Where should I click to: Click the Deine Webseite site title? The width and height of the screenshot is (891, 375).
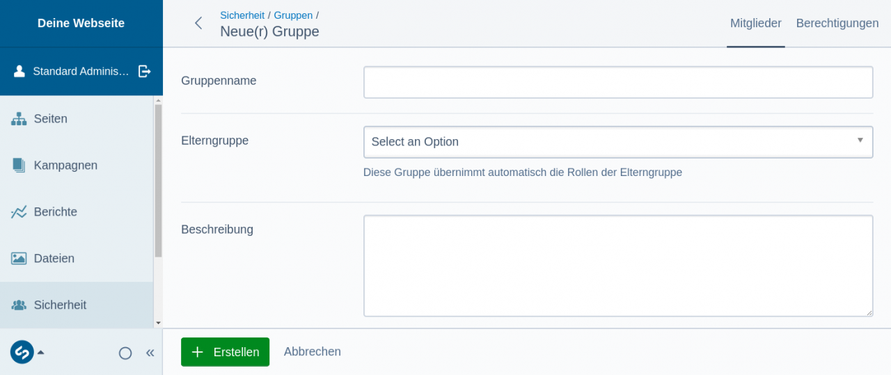[x=81, y=23]
